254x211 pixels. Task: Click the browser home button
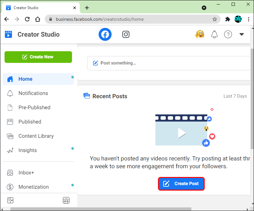click(38, 19)
